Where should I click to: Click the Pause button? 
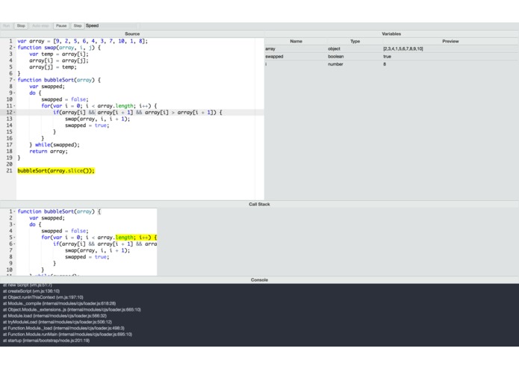(x=61, y=26)
